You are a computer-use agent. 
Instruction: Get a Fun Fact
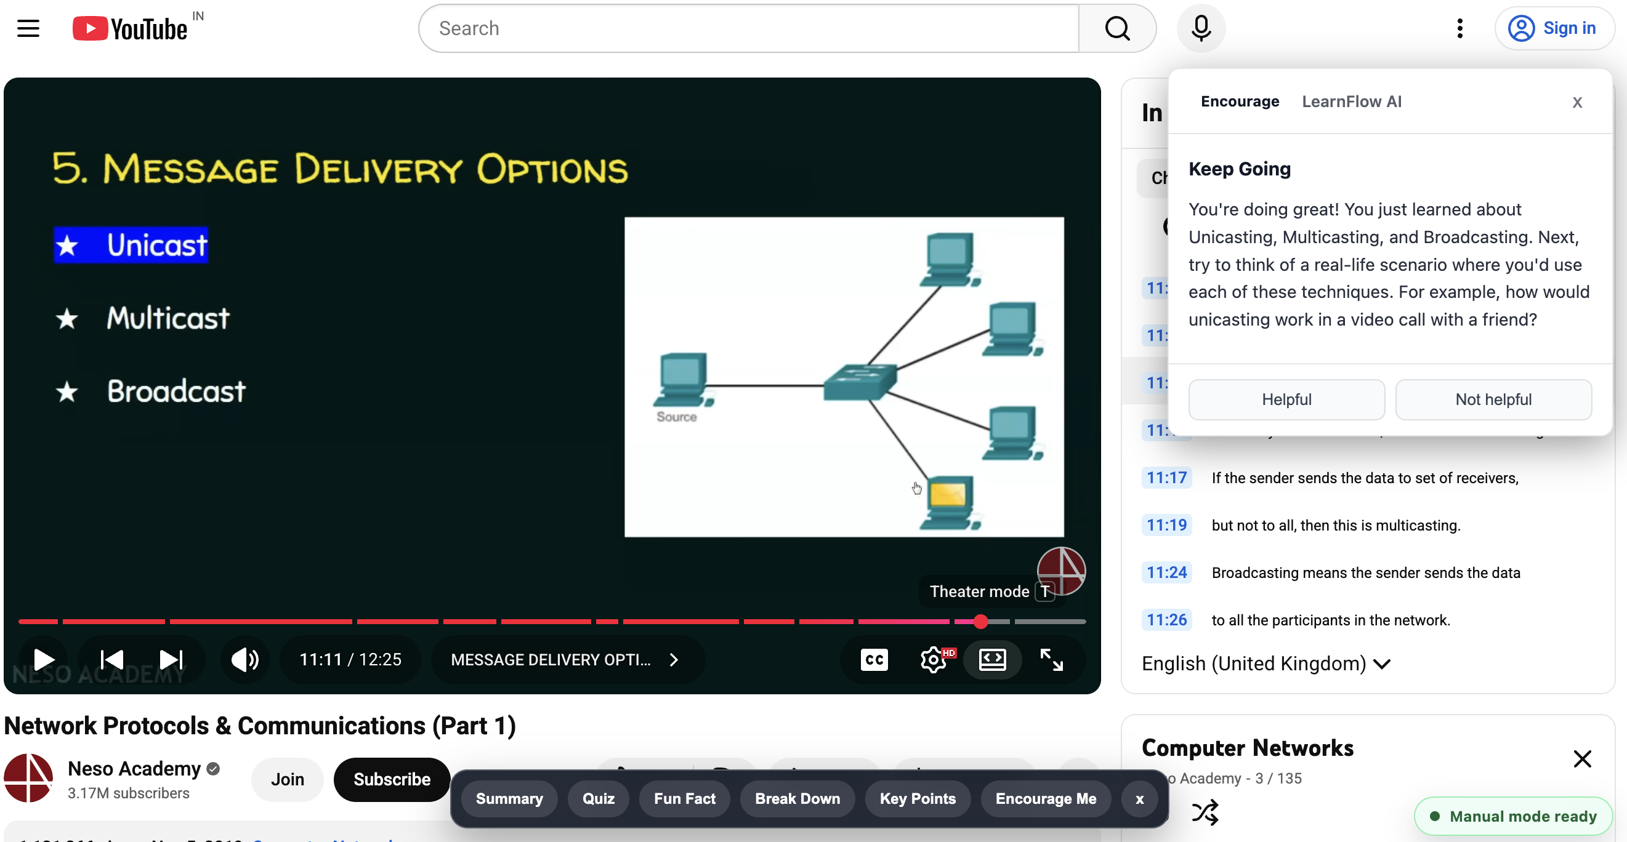685,798
